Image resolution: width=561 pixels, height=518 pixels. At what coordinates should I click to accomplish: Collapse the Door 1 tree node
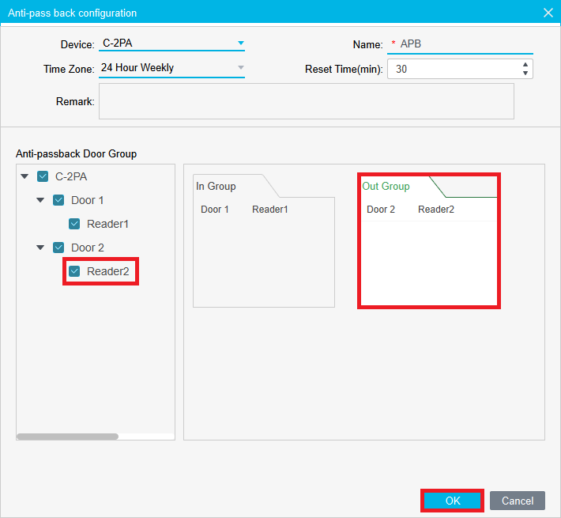tap(40, 200)
